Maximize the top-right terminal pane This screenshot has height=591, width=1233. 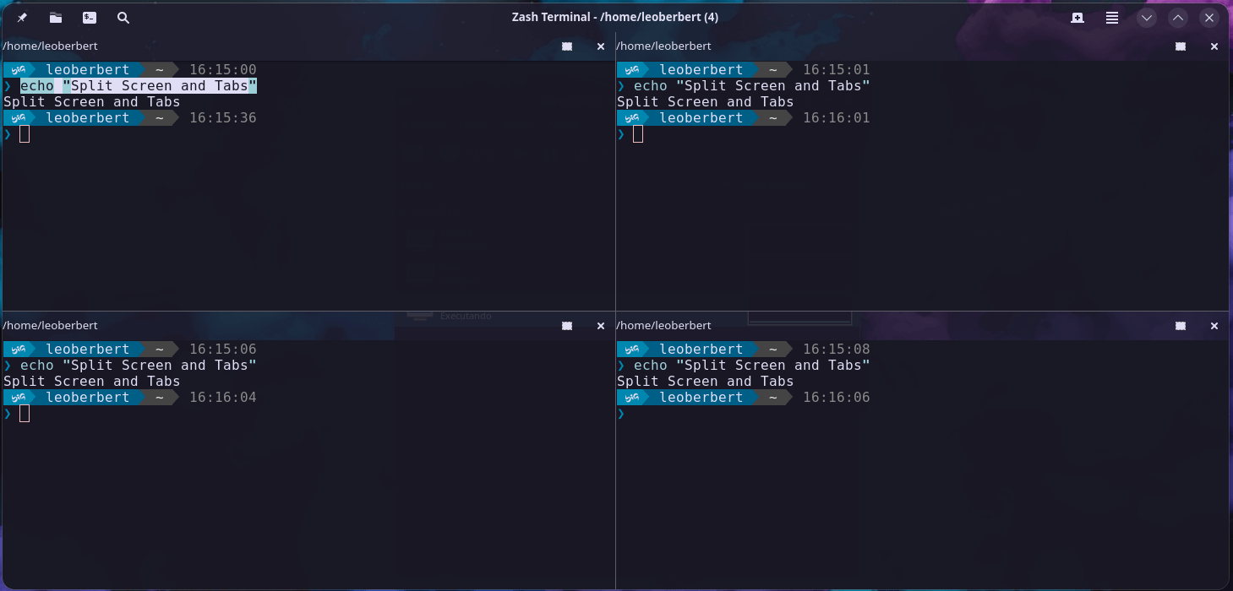[x=1181, y=46]
